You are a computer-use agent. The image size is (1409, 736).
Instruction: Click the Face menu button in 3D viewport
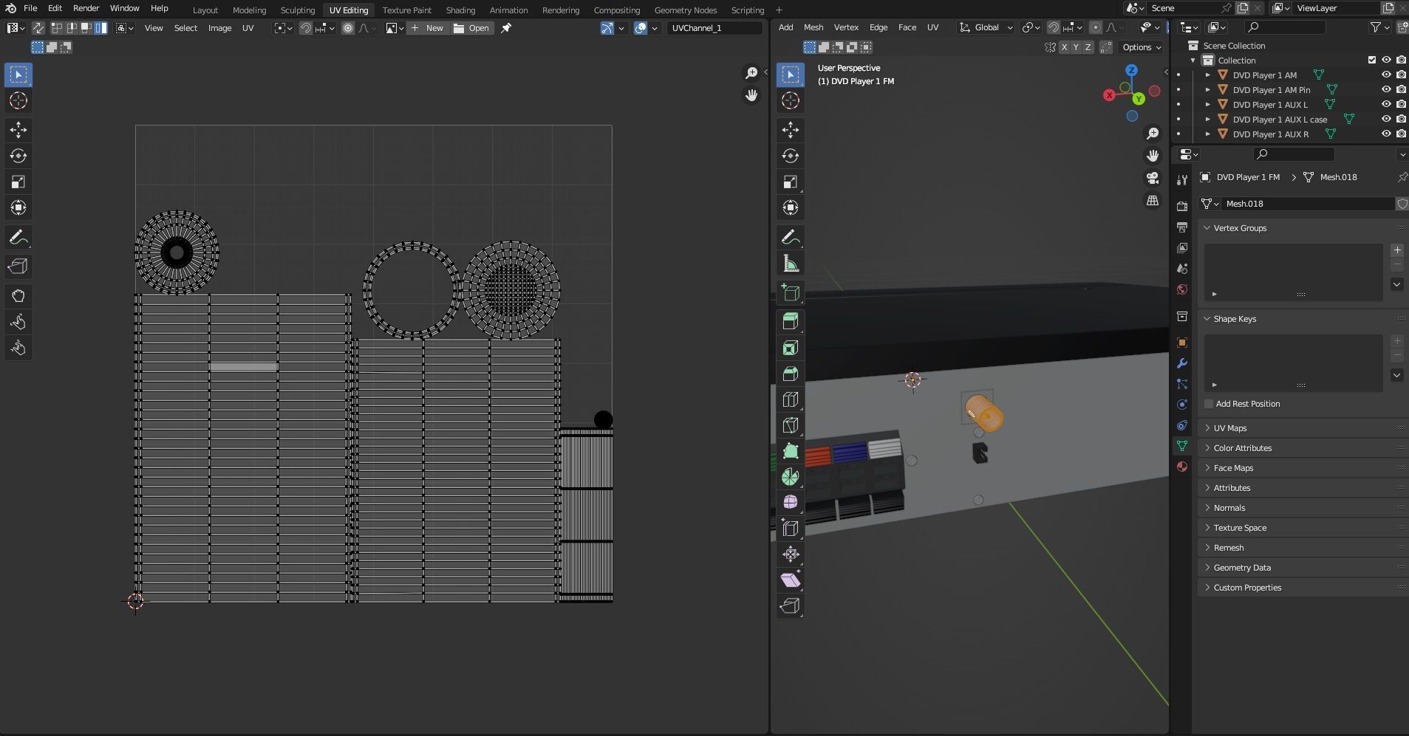click(x=907, y=27)
